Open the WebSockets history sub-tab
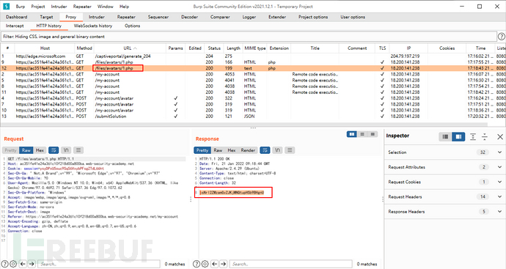 (93, 26)
